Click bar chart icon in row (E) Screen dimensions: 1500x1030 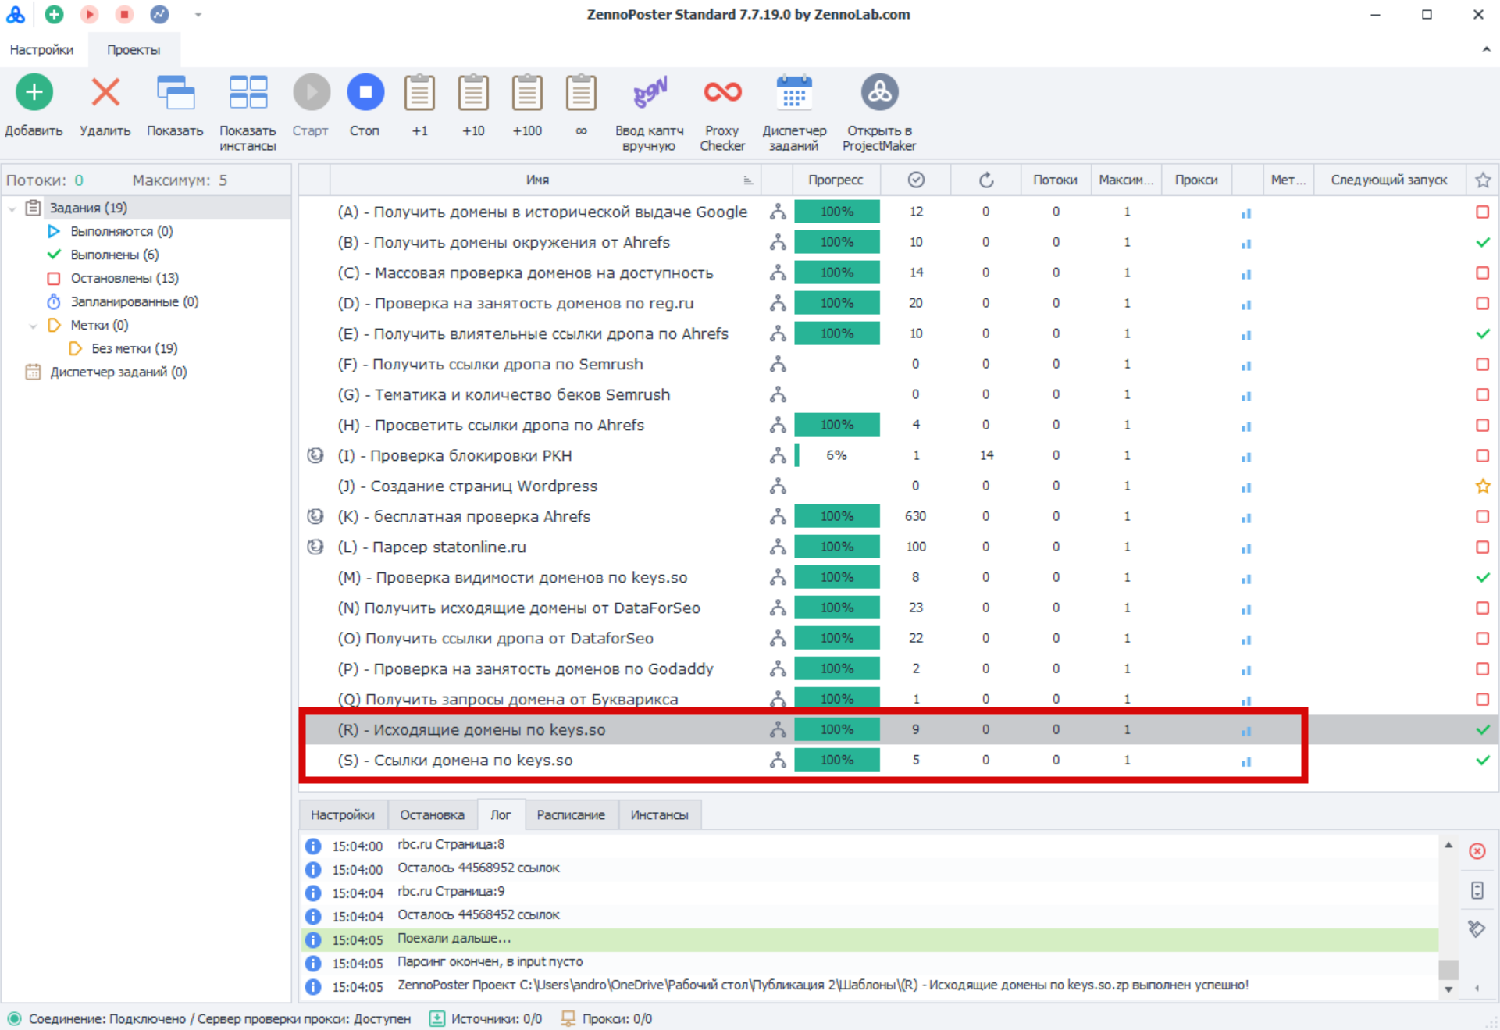click(1246, 335)
